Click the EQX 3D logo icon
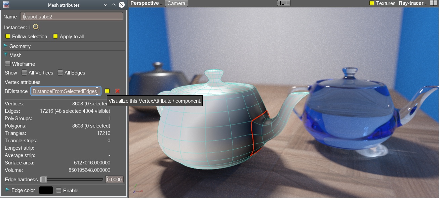This screenshot has width=439, height=198. [6, 5]
